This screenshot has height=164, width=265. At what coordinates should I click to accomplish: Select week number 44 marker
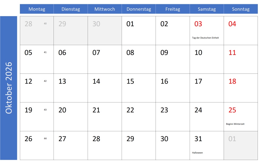[45, 138]
